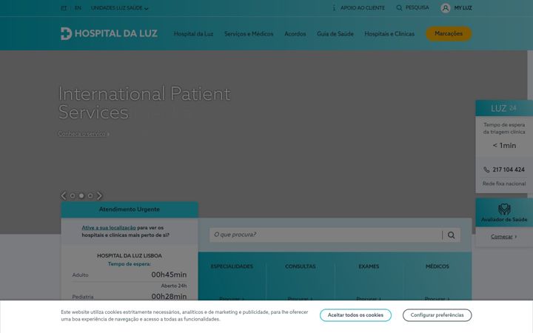Viewport: 533px width, 333px height.
Task: Click the International Patient Services heading
Action: tap(144, 103)
